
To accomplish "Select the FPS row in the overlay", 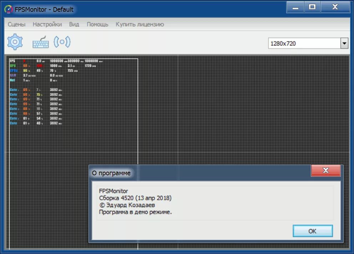I will point(56,61).
